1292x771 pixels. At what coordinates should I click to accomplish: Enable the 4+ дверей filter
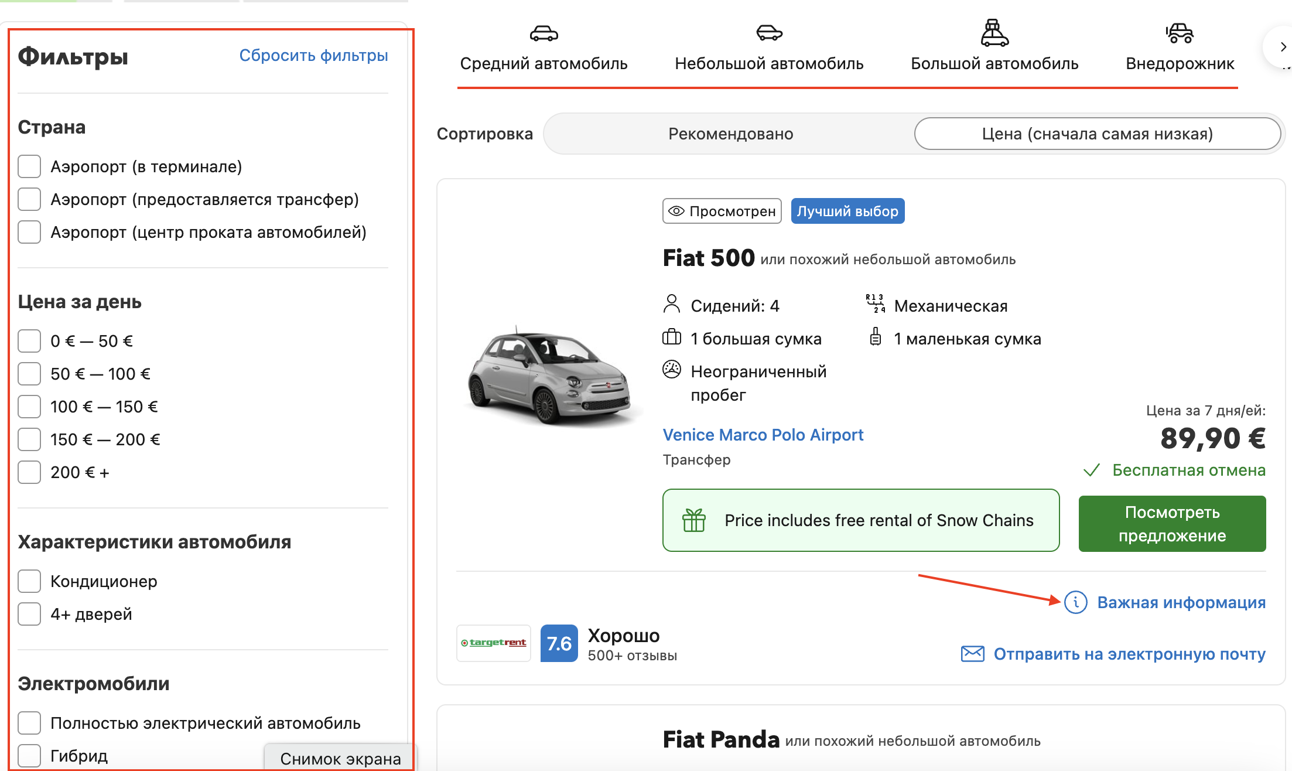[x=29, y=614]
